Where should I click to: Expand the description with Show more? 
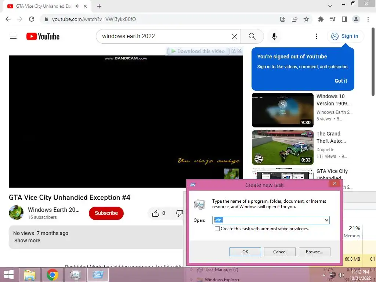pos(27,241)
